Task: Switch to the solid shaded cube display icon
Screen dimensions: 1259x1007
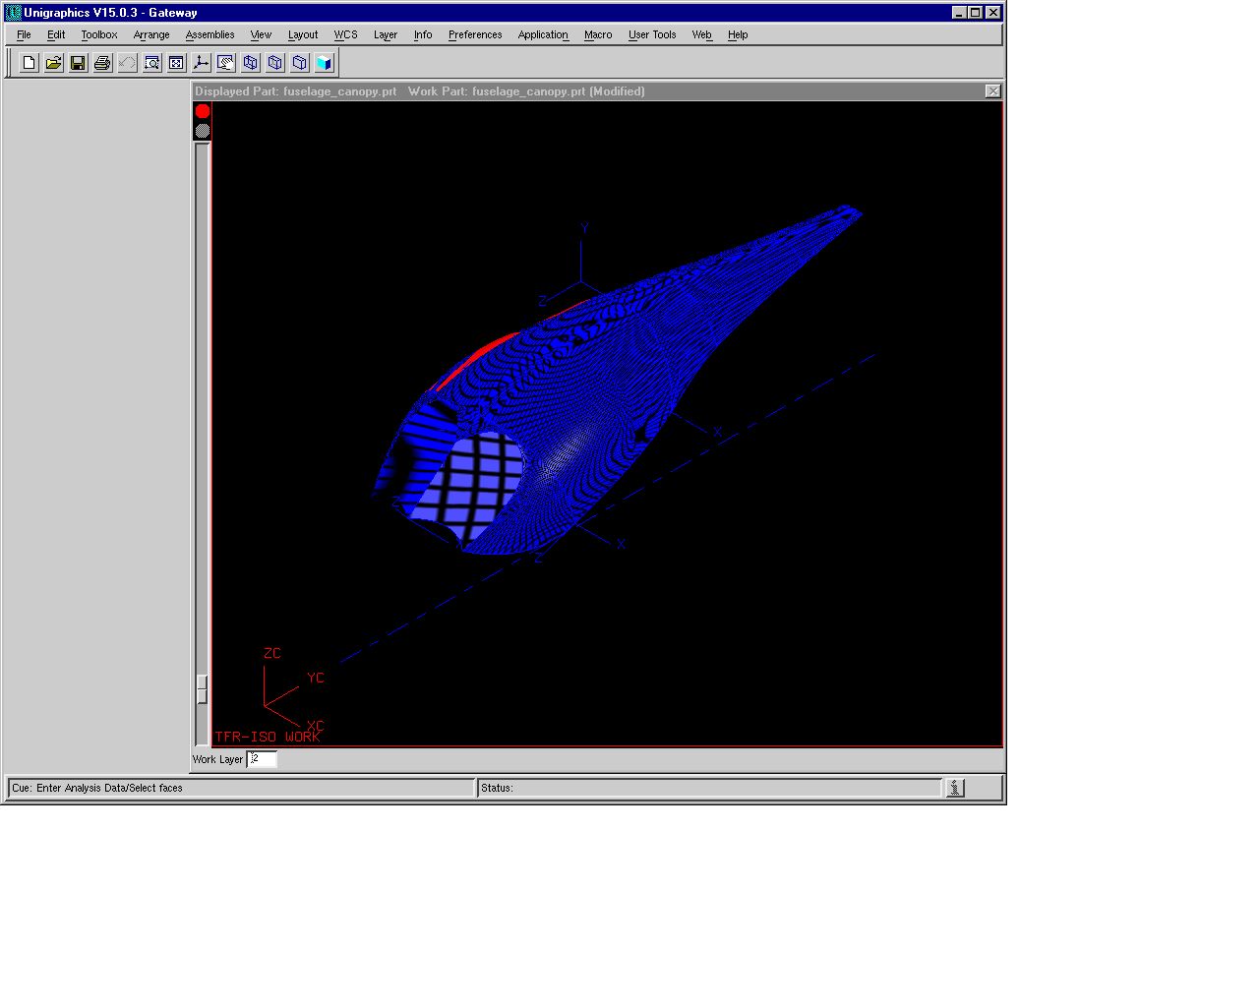Action: [324, 63]
